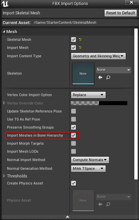Expand the Thresholds section
This screenshot has width=139, height=220.
[x=4, y=176]
